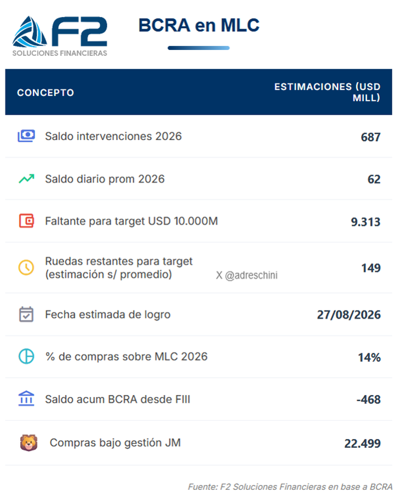Image resolution: width=400 pixels, height=497 pixels.
Task: Click the red wallet icon
Action: 26,221
